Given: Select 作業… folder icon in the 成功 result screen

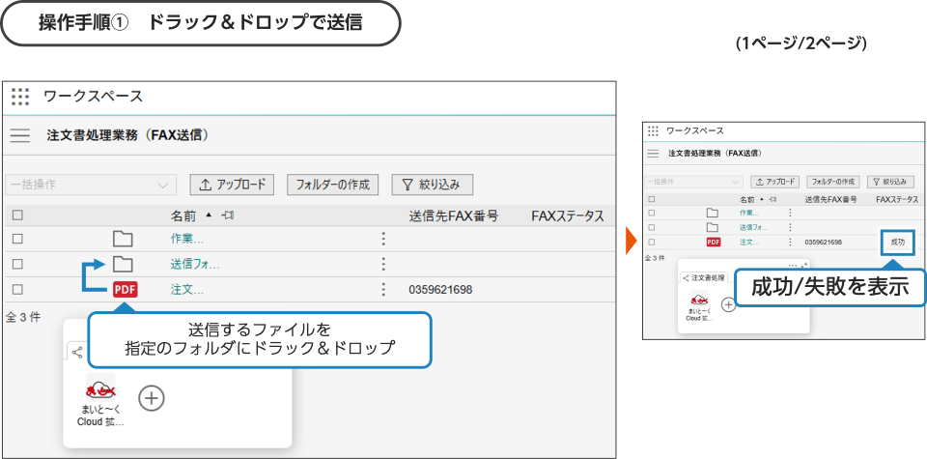Looking at the screenshot, I should (713, 213).
